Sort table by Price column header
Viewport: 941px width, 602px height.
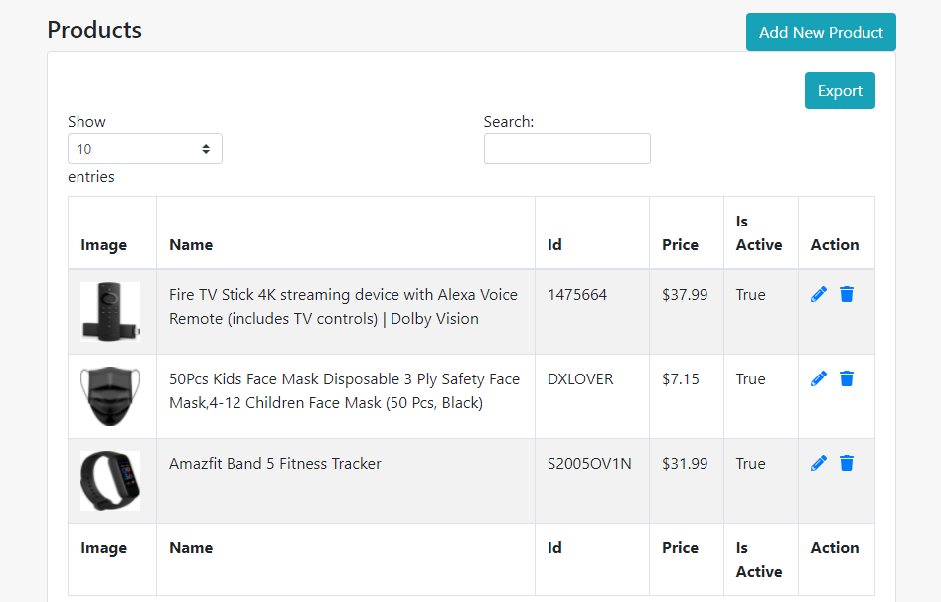(x=680, y=244)
